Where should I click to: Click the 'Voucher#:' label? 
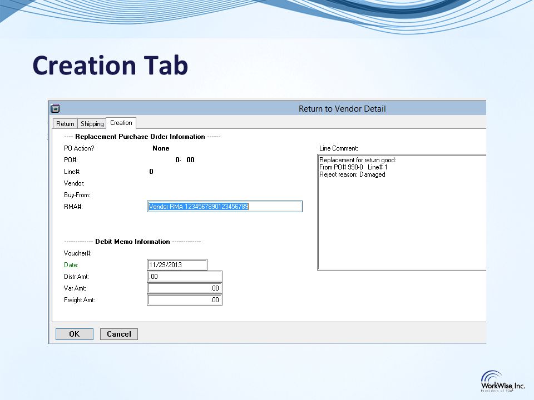78,253
